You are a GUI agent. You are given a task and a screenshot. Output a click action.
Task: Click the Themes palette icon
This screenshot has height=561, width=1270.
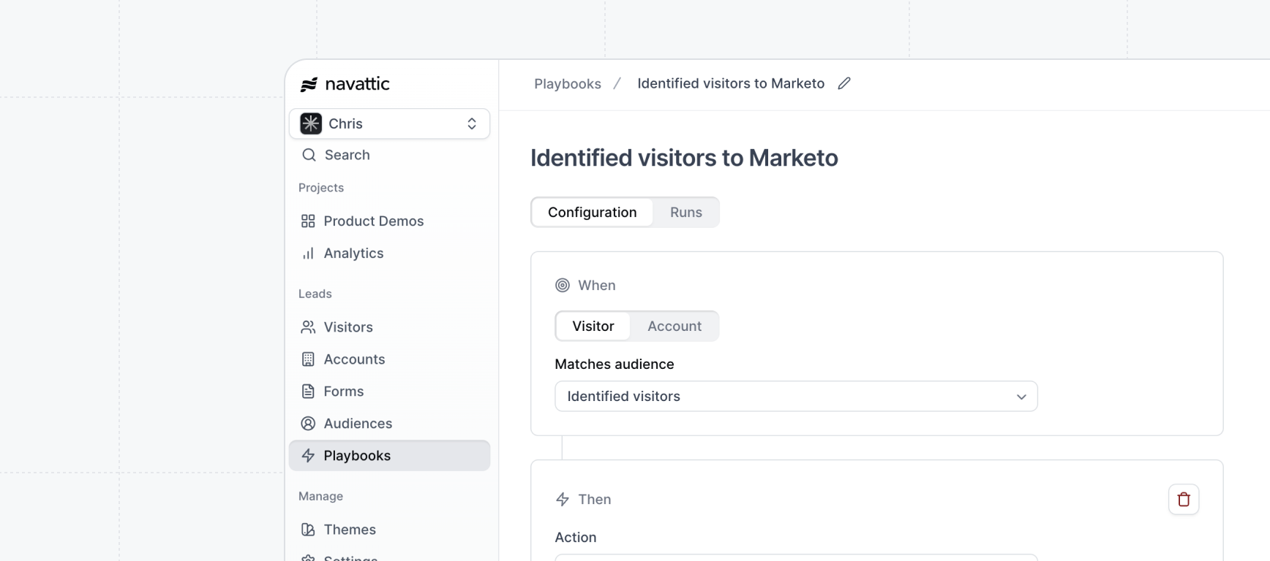click(x=308, y=530)
